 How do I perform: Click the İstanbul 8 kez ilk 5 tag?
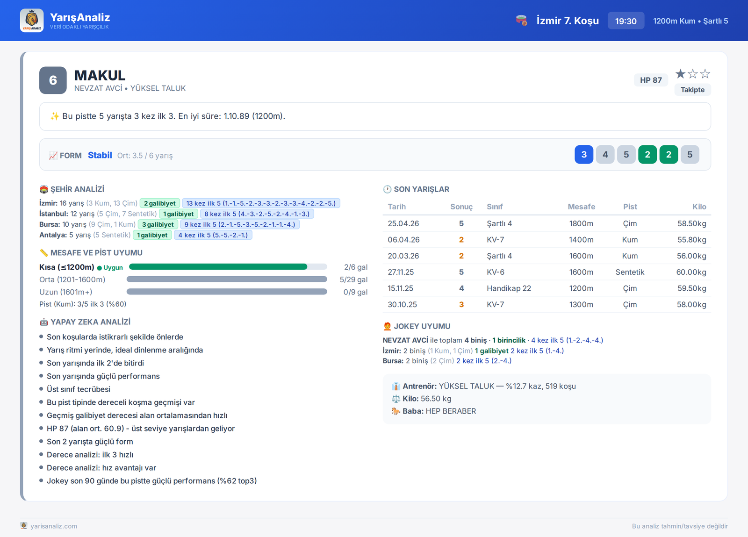257,214
